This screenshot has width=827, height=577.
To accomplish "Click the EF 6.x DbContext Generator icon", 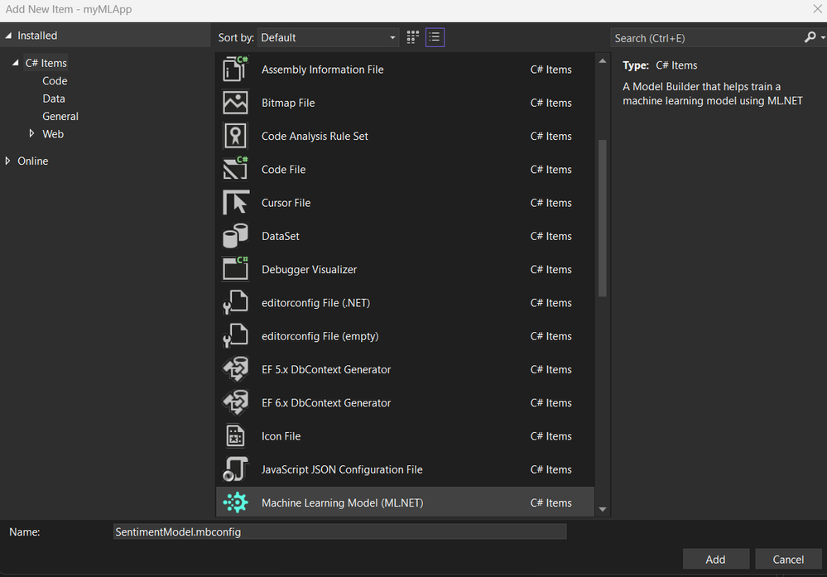I will point(235,402).
